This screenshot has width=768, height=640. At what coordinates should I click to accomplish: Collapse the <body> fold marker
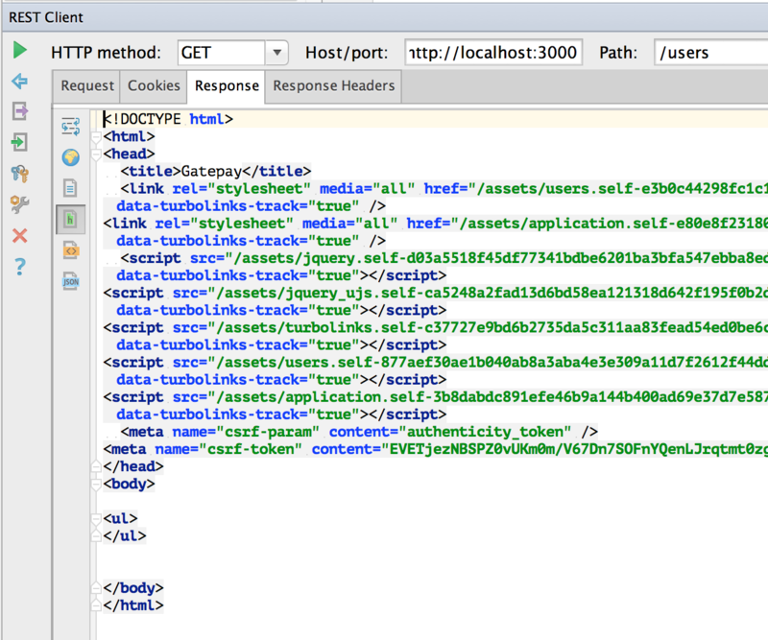point(97,485)
